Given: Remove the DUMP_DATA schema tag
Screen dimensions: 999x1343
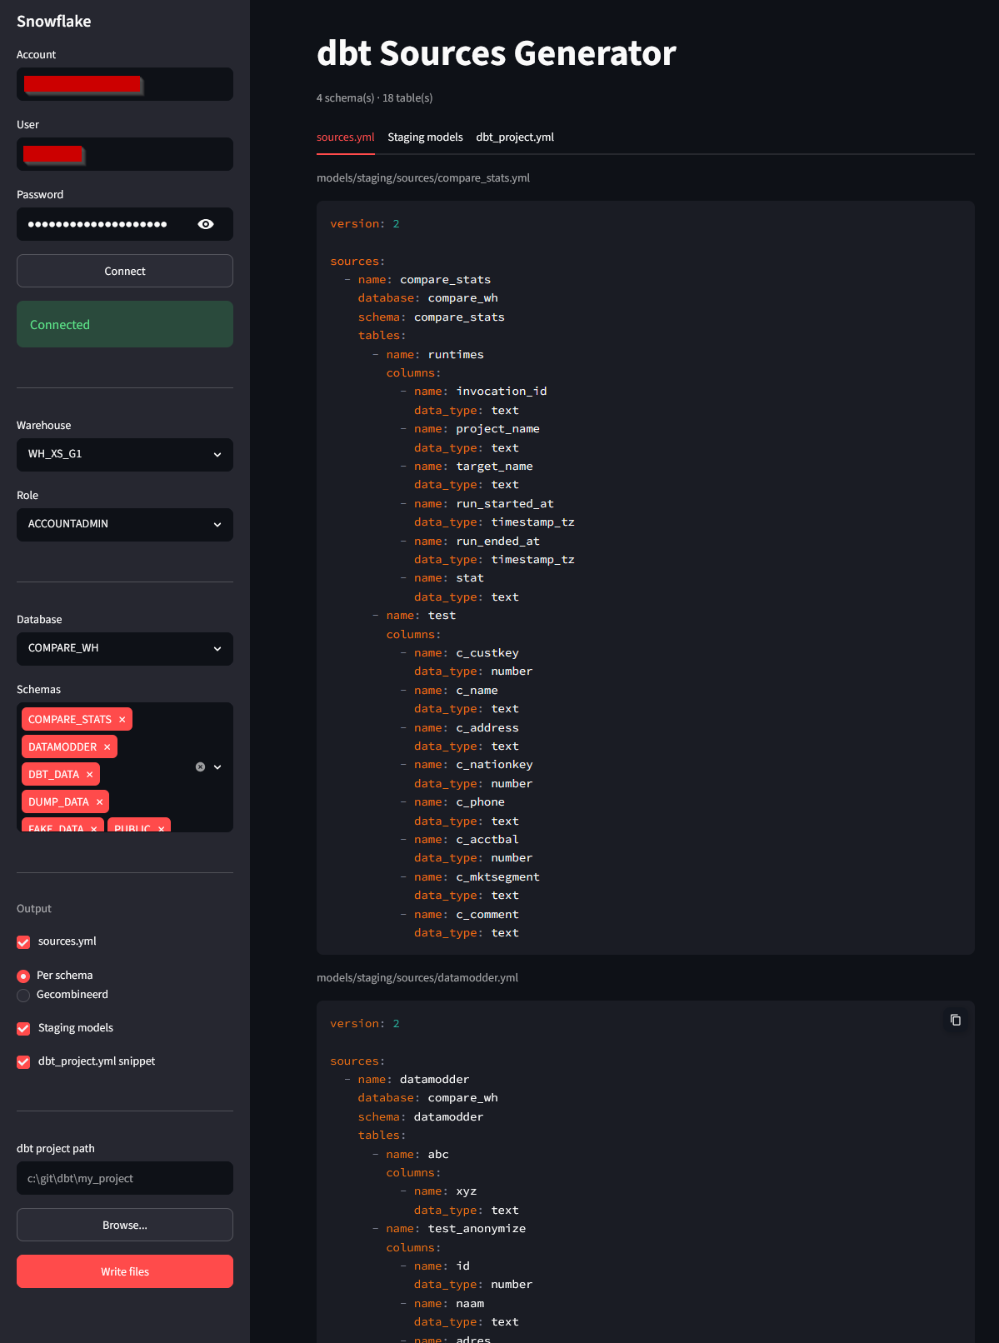Looking at the screenshot, I should tap(99, 802).
